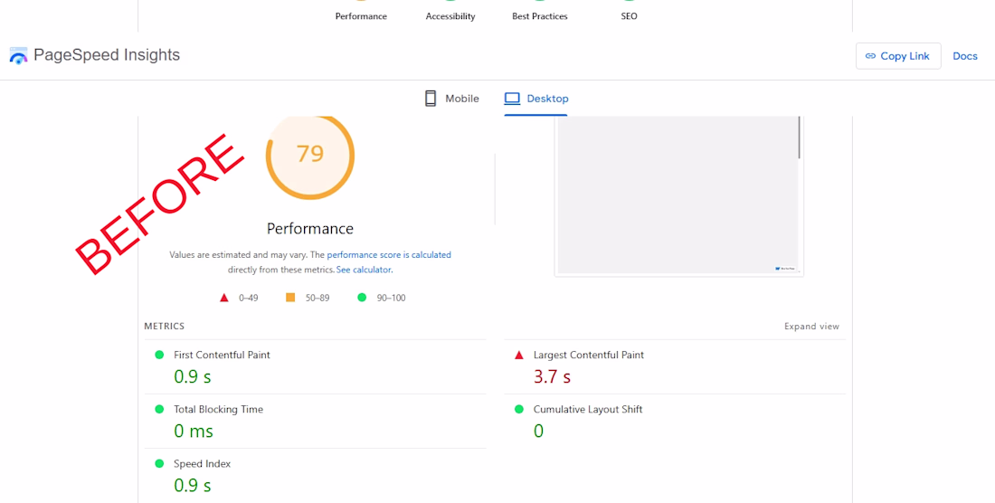Click the orange square 50–89 legend icon
The width and height of the screenshot is (995, 503).
[290, 298]
